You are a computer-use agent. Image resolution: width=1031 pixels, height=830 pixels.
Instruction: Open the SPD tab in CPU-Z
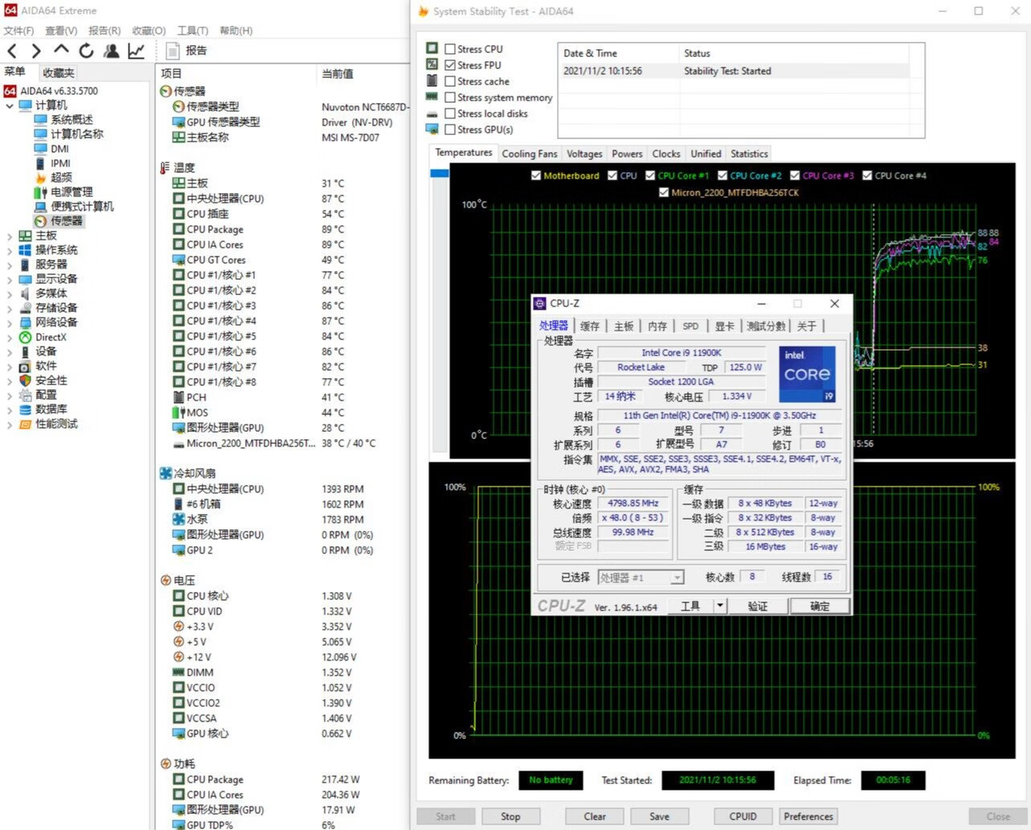(x=690, y=326)
